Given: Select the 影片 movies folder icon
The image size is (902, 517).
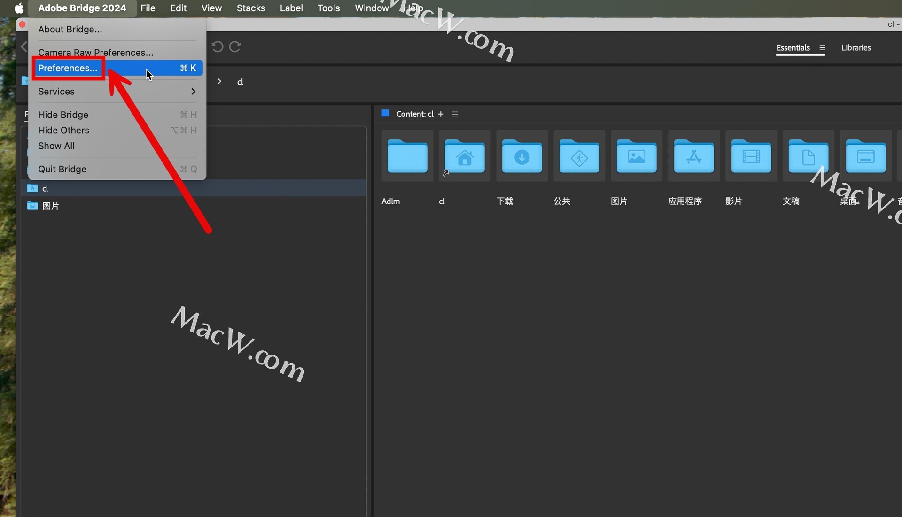Looking at the screenshot, I should (751, 156).
